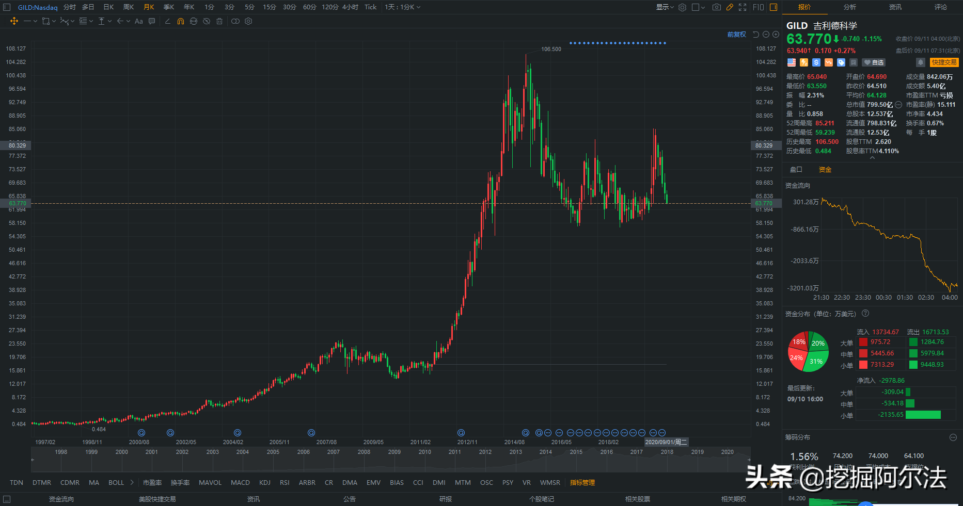Toggle the right sidebar panel
The image size is (963, 506).
[x=773, y=7]
